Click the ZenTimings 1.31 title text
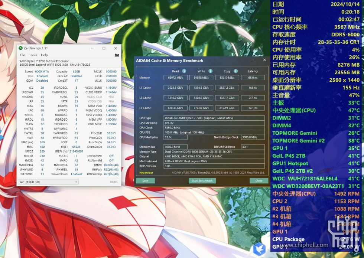 click(x=36, y=48)
